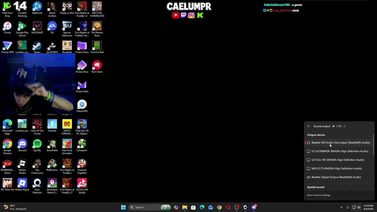This screenshot has height=212, width=377.
Task: Select the Fortnite desktop icon
Action: coord(52,126)
